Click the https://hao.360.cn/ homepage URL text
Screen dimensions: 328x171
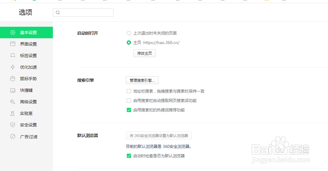(161, 43)
